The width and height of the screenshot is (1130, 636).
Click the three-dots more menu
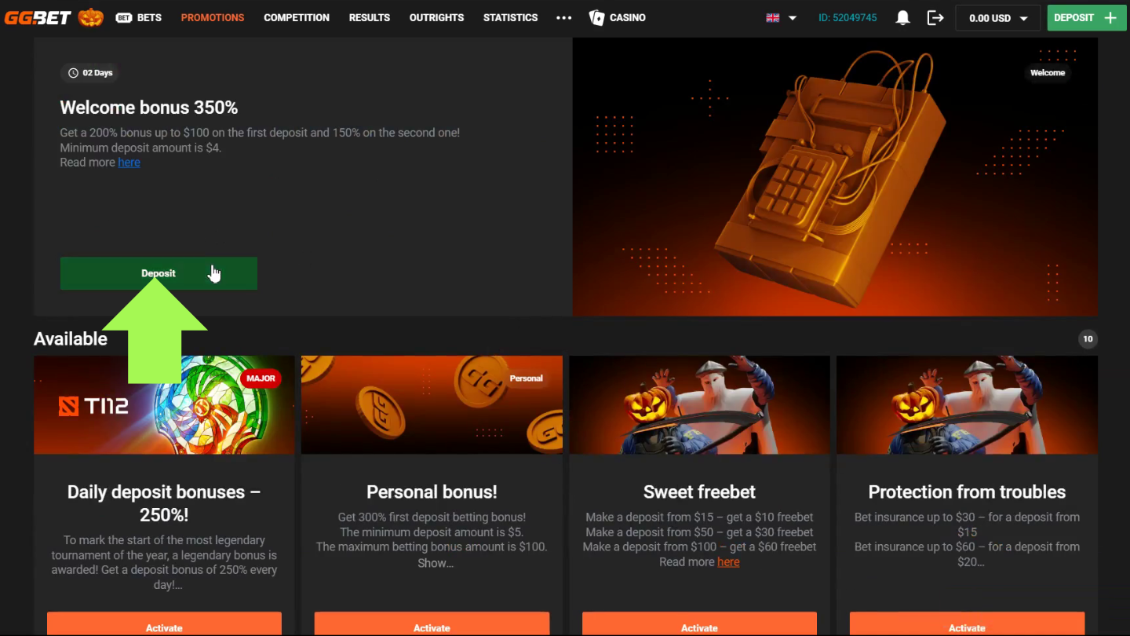coord(563,17)
